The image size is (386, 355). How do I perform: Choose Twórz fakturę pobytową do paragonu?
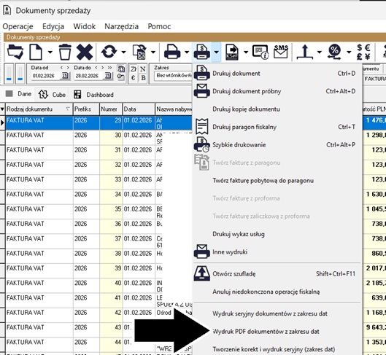[x=277, y=181]
